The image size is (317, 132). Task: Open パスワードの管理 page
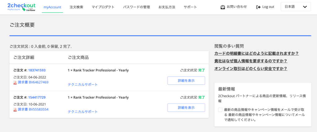pyautogui.click(x=137, y=7)
